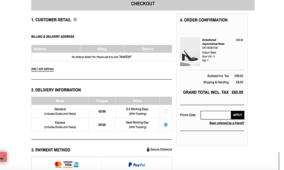
Task: Click the padlock icon by Secure Checkout
Action: point(148,150)
